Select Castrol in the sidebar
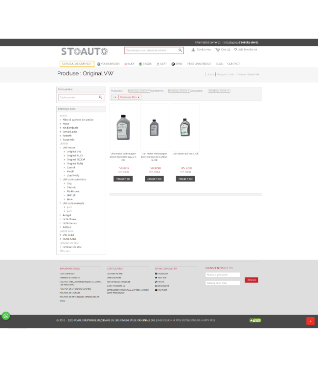The height and width of the screenshot is (367, 318). (71, 167)
